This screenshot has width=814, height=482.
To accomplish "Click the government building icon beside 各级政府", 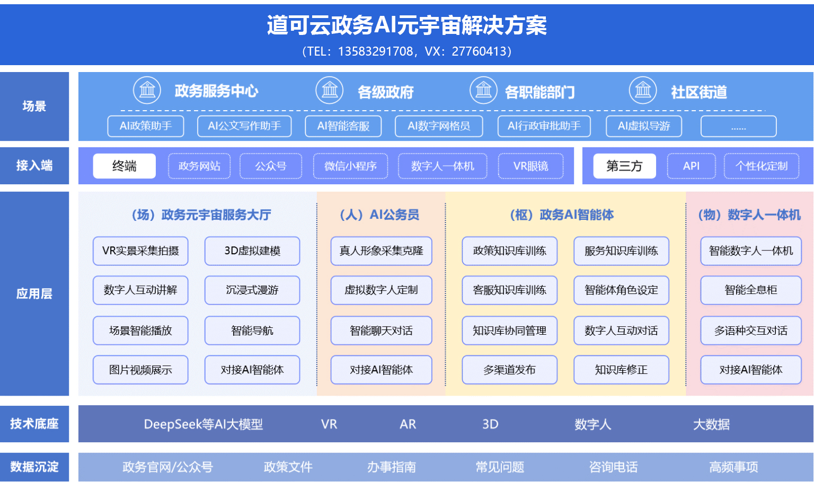I will (330, 90).
